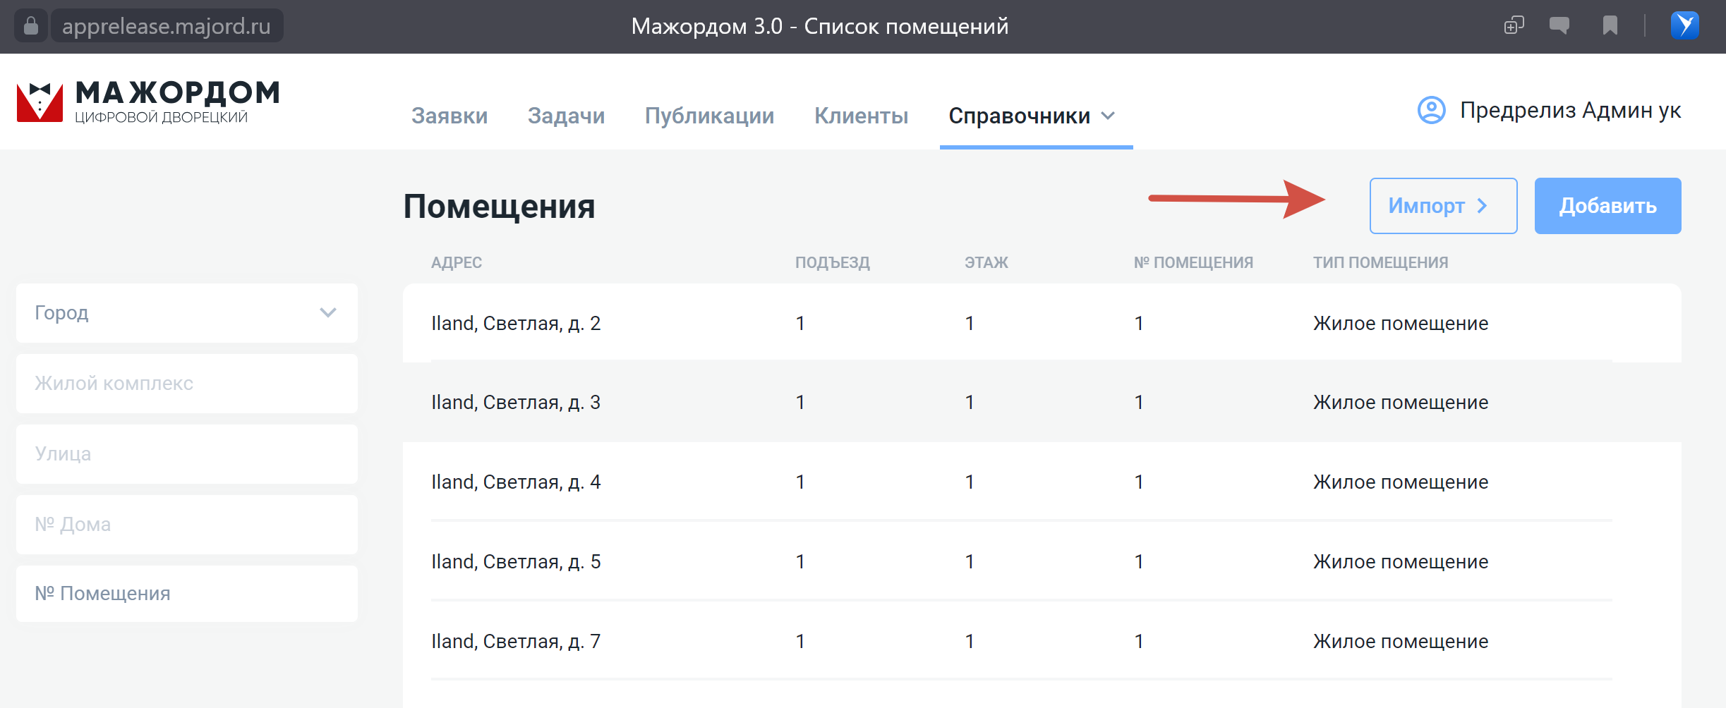Viewport: 1726px width, 708px height.
Task: Go to the Заявки tab
Action: coord(449,116)
